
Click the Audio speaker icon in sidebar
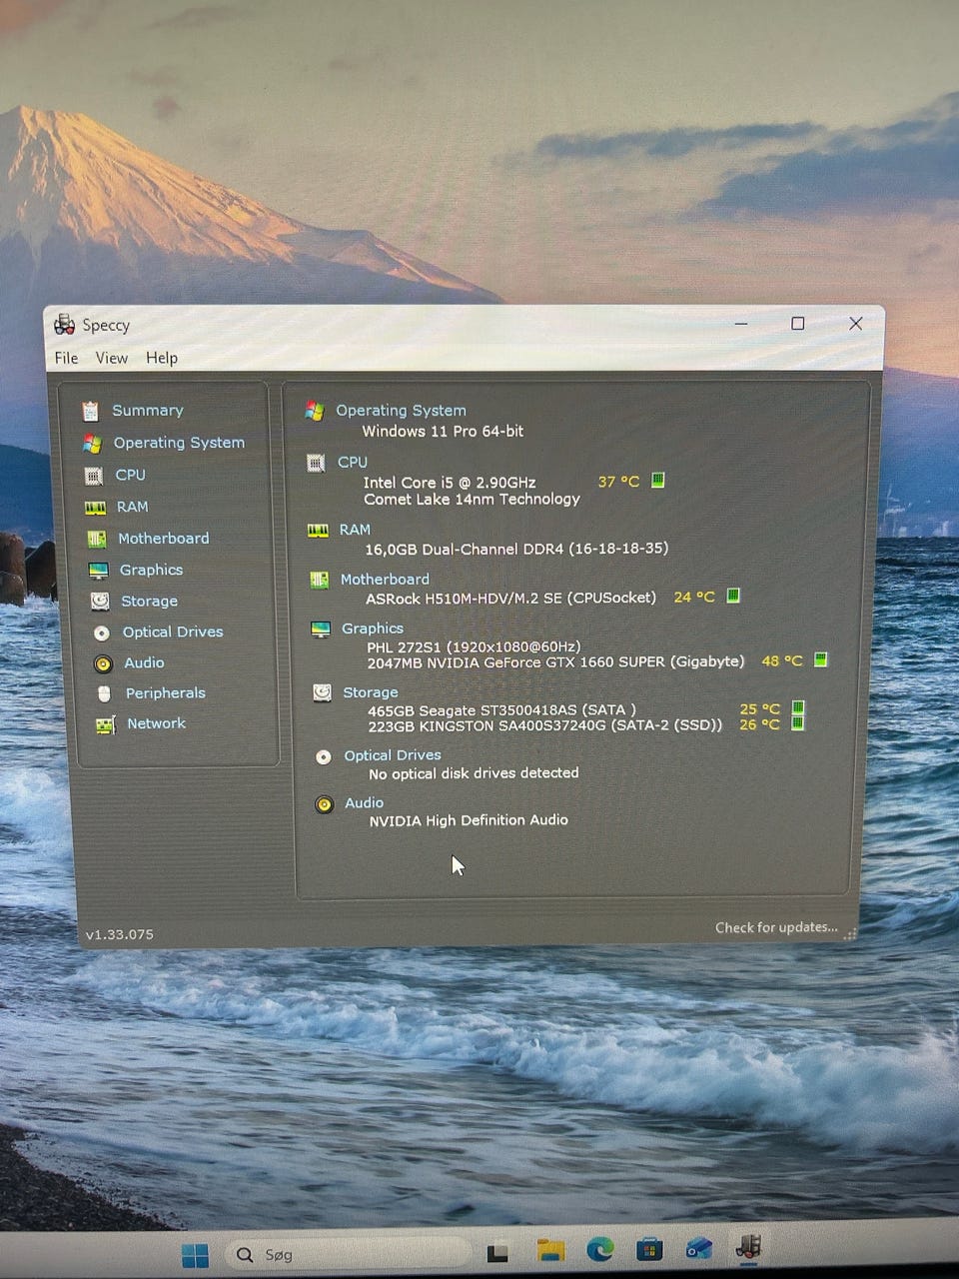pos(103,663)
